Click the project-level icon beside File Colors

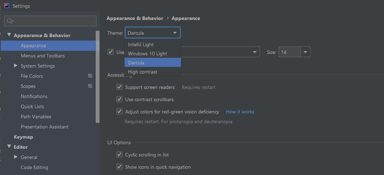click(x=90, y=76)
